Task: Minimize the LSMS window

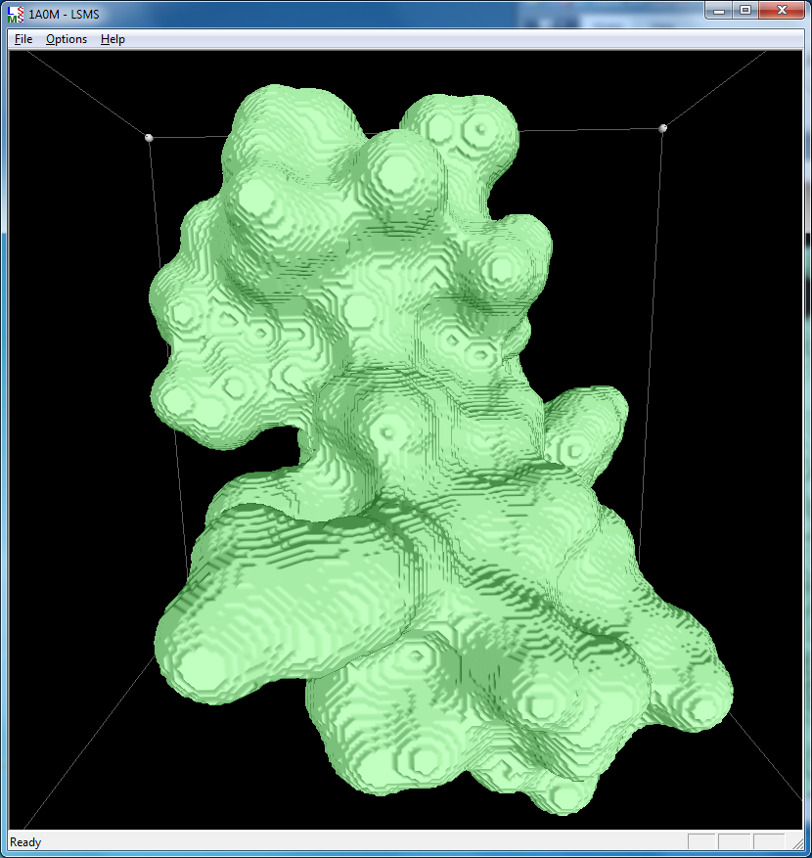Action: pos(720,10)
